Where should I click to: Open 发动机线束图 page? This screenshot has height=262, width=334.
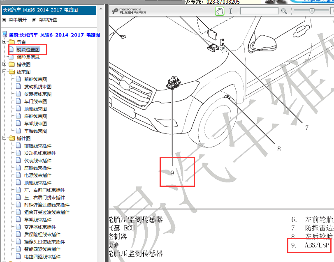38,87
